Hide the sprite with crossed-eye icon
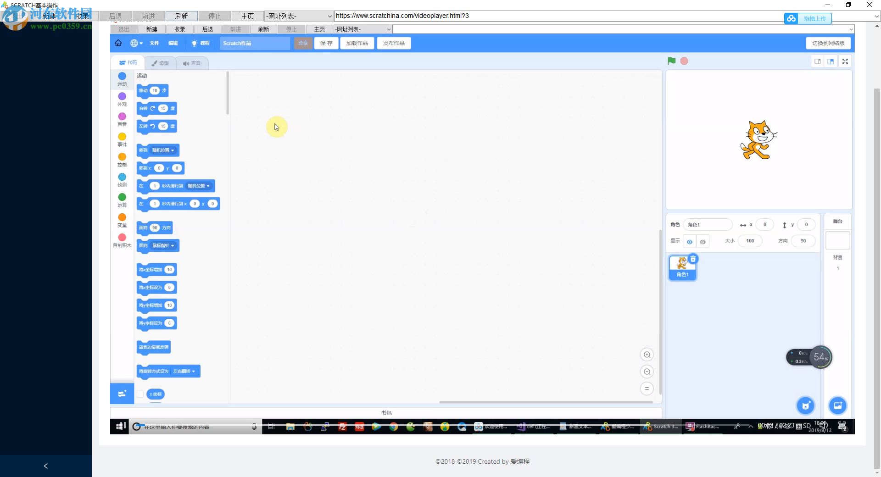This screenshot has width=881, height=477. pos(703,241)
